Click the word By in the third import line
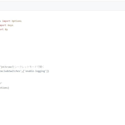This screenshot has width=125, height=125. tap(6, 29)
